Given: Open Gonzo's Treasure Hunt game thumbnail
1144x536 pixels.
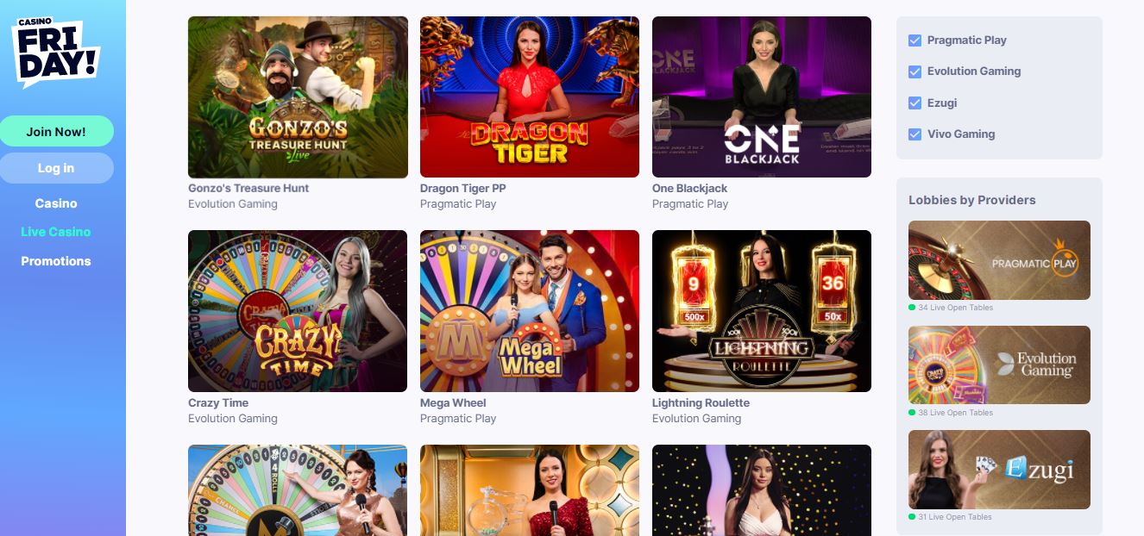Looking at the screenshot, I should coord(298,97).
